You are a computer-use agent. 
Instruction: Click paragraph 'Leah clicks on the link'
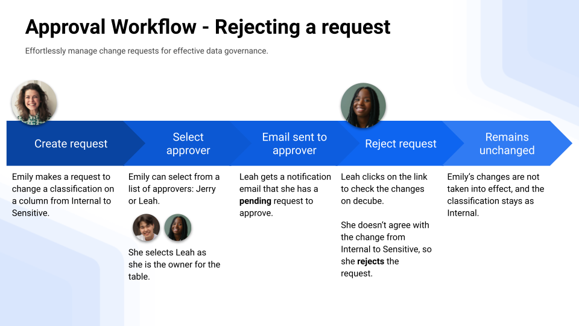pyautogui.click(x=384, y=188)
